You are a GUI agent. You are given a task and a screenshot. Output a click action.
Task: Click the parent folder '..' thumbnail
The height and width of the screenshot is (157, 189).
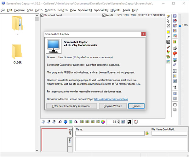pyautogui.click(x=17, y=25)
